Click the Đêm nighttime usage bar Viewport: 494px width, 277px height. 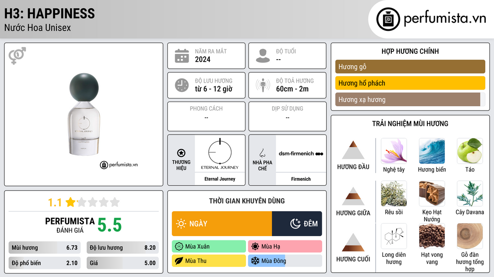[297, 224]
